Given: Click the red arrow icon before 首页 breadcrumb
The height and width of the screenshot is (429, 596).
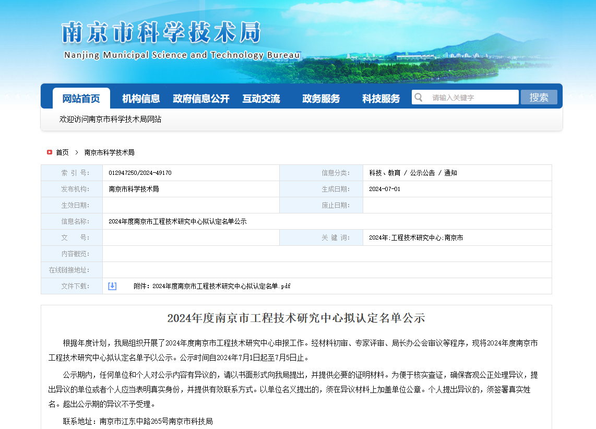Looking at the screenshot, I should tap(49, 152).
